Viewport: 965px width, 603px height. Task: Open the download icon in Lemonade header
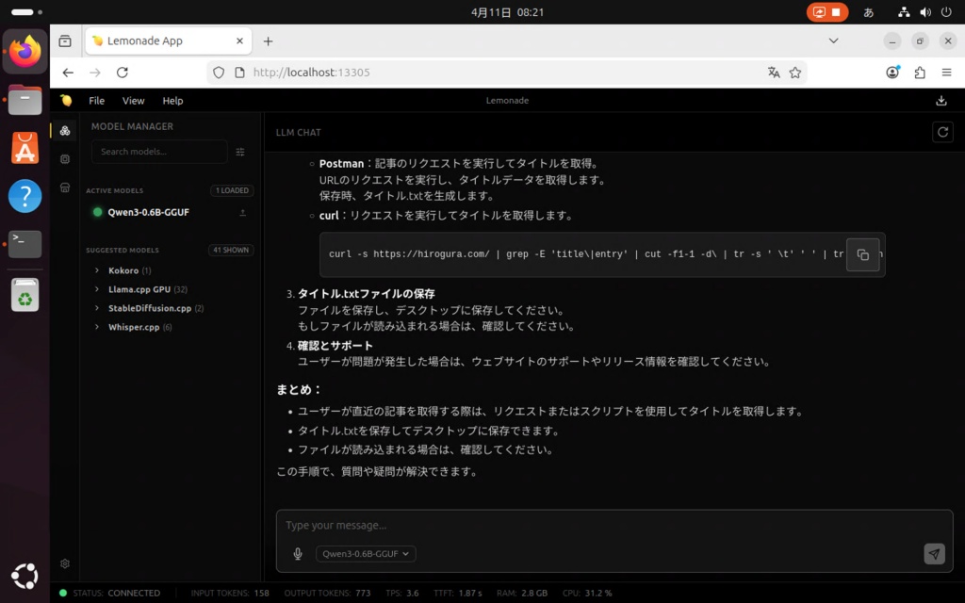pos(940,101)
